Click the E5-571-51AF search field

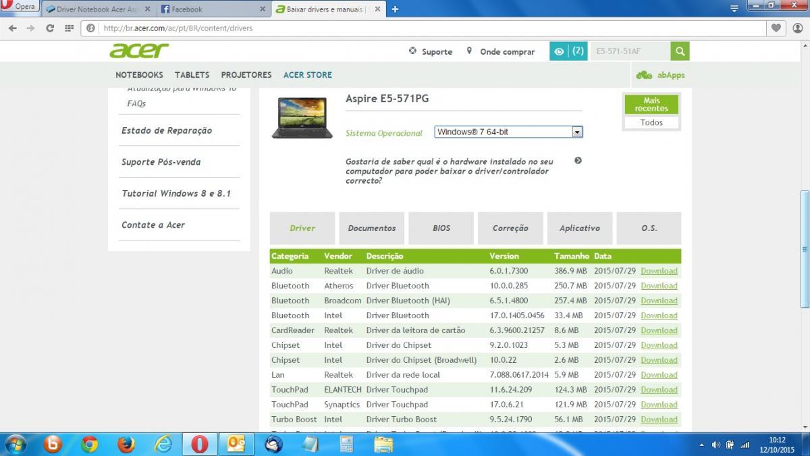[630, 51]
